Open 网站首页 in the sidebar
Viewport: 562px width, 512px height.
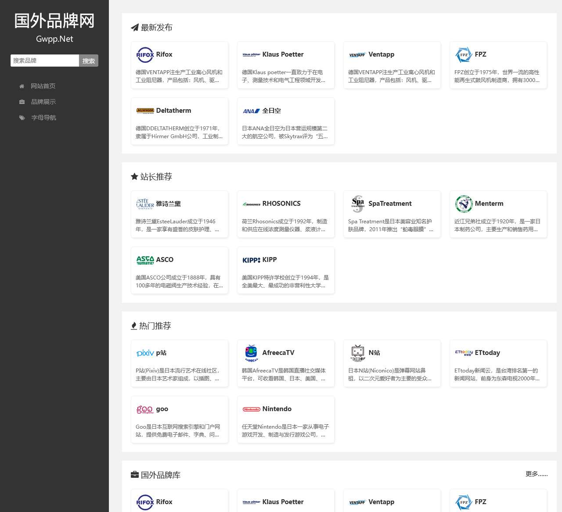pos(43,86)
